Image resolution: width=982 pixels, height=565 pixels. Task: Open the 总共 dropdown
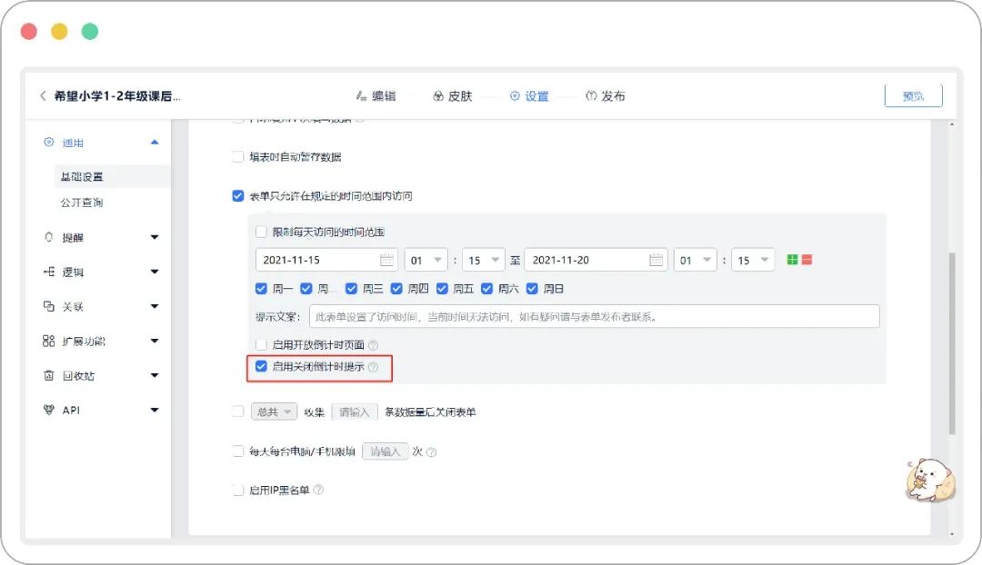pyautogui.click(x=274, y=411)
